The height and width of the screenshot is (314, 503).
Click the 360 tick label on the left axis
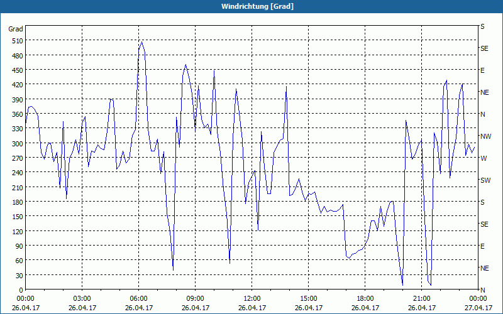click(x=18, y=114)
